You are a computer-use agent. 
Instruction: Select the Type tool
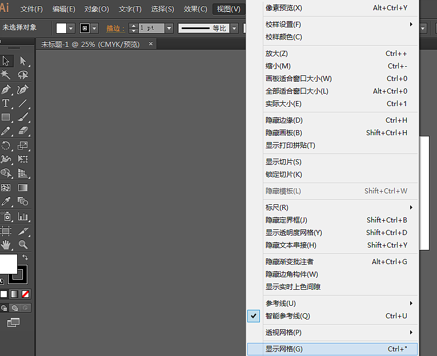[6, 103]
